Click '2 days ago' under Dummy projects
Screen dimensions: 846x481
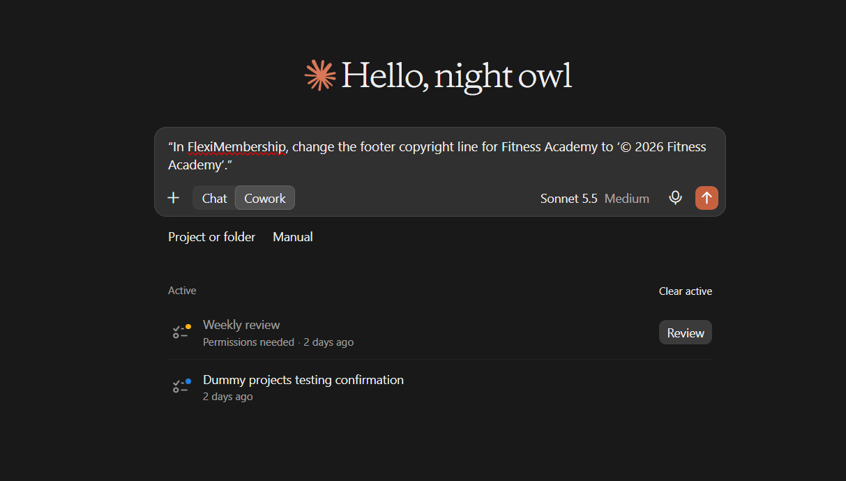(x=227, y=397)
